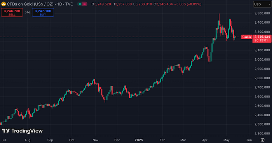Open the chart settings gear icon
Image resolution: width=272 pixels, height=143 pixels.
pyautogui.click(x=262, y=140)
